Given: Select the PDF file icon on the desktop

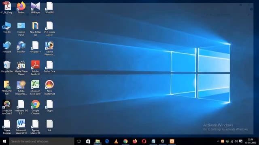Looking at the screenshot, I should (7, 7).
